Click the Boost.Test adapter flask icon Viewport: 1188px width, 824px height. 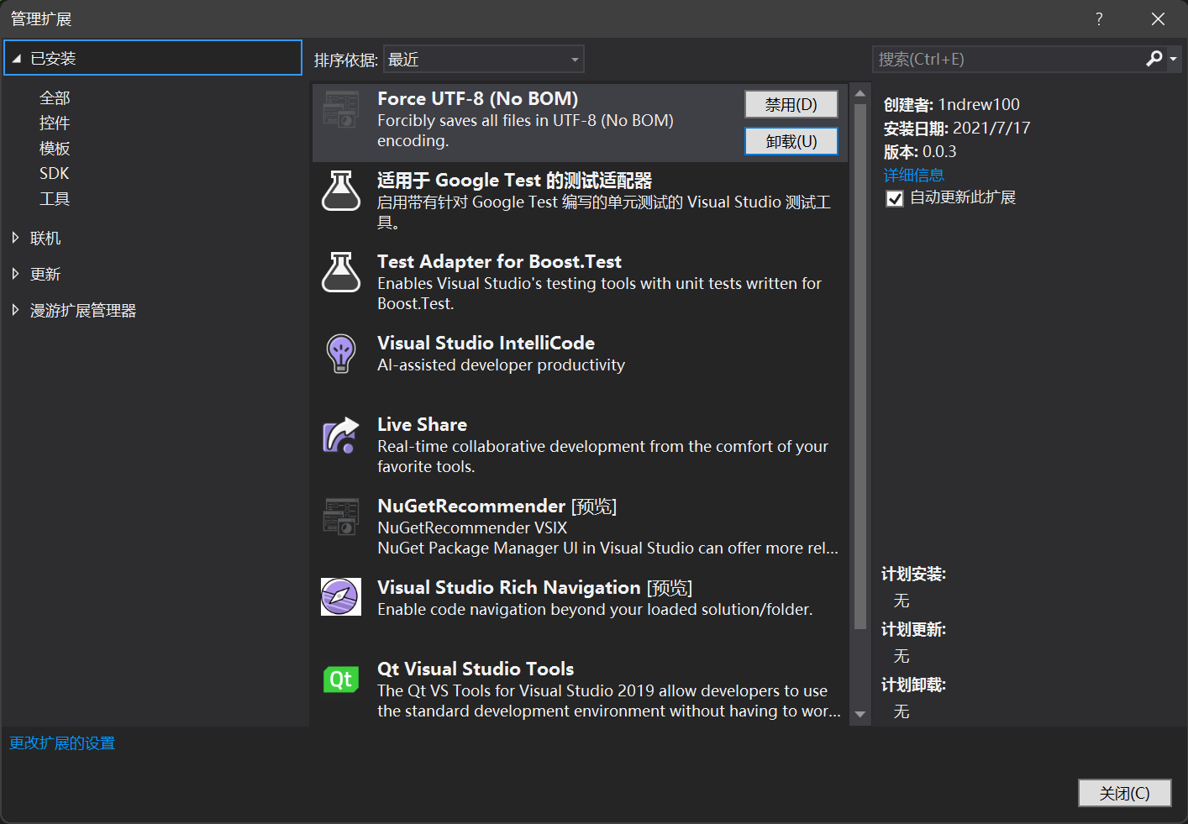click(340, 272)
